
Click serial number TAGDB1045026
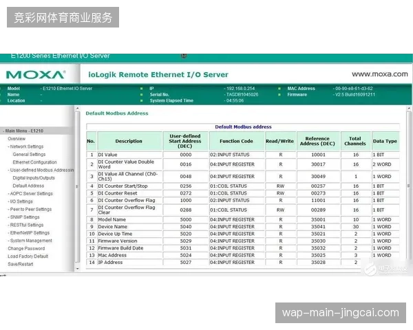tap(242, 94)
